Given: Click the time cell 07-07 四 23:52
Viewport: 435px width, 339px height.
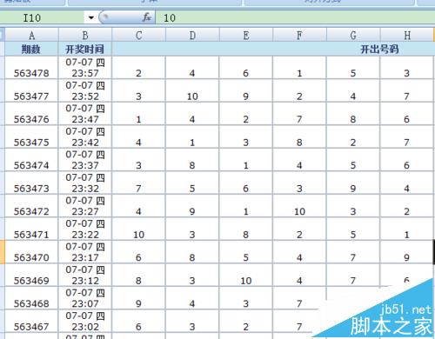Looking at the screenshot, I should point(85,90).
